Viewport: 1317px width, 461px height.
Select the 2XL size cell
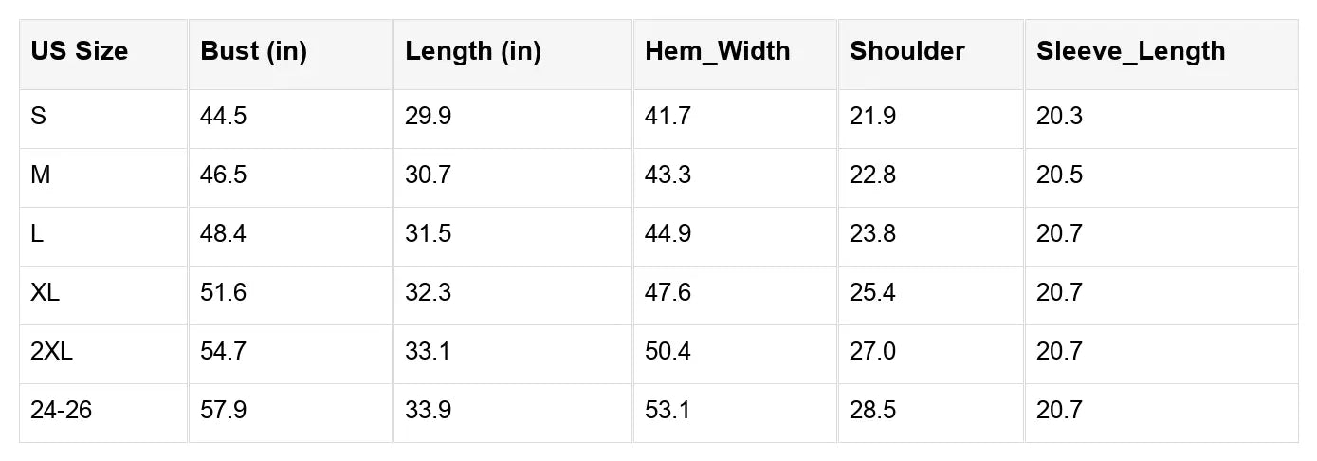pos(51,352)
